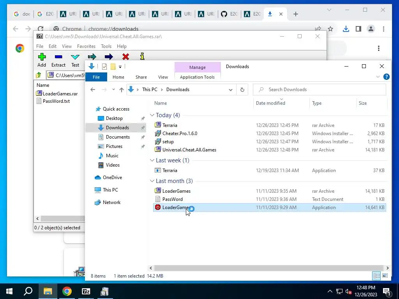Open the File tab in Explorer ribbon
The image size is (399, 299).
coord(96,77)
